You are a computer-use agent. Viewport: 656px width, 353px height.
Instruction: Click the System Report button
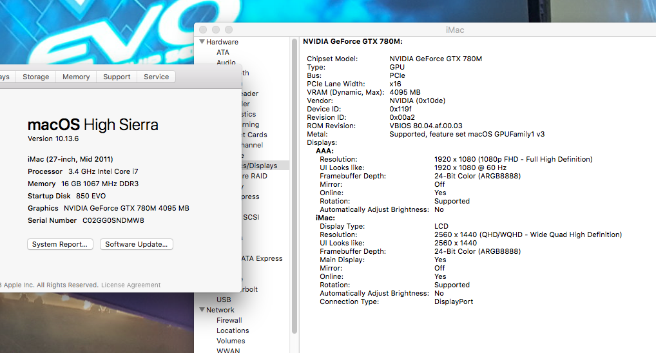60,244
